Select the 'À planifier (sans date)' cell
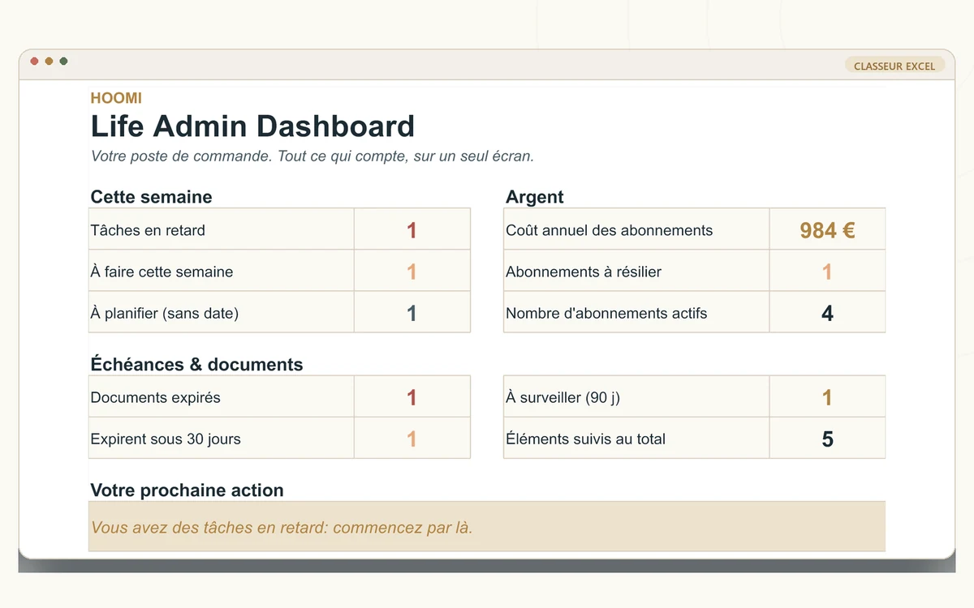974x608 pixels. pyautogui.click(x=221, y=312)
